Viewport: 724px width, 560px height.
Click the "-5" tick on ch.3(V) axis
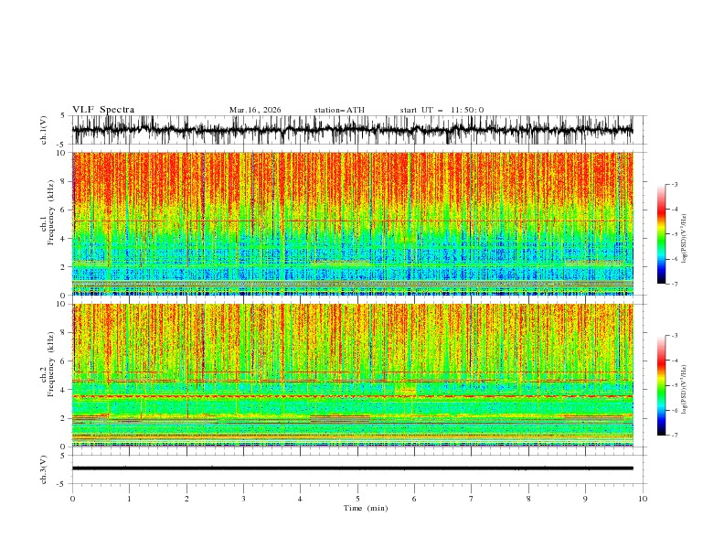tap(61, 484)
